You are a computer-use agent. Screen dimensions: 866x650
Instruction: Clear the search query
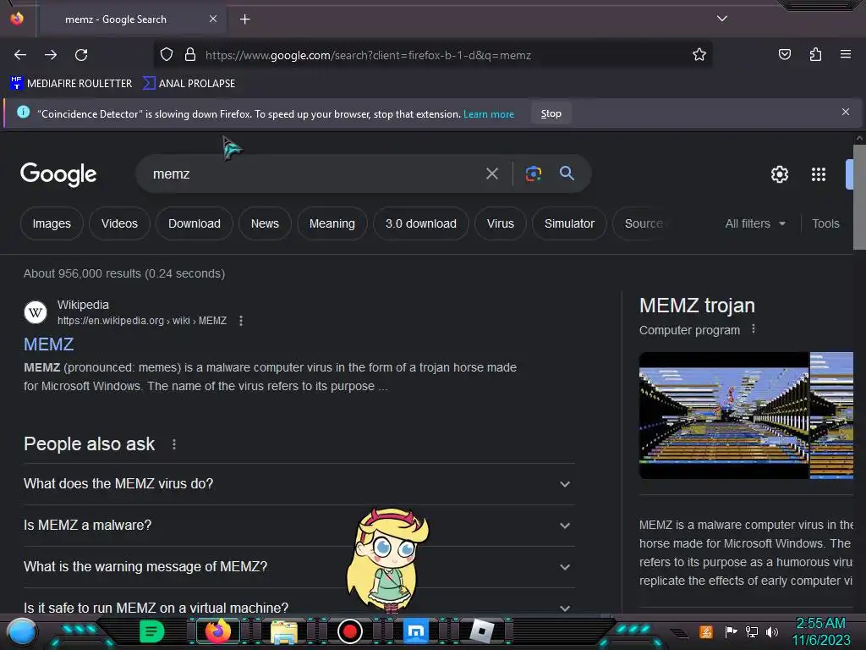point(491,174)
